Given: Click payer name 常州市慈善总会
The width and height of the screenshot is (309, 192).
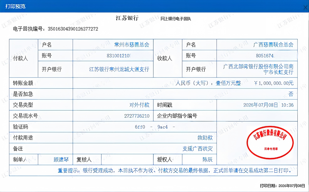Looking at the screenshot, I should [x=132, y=45].
